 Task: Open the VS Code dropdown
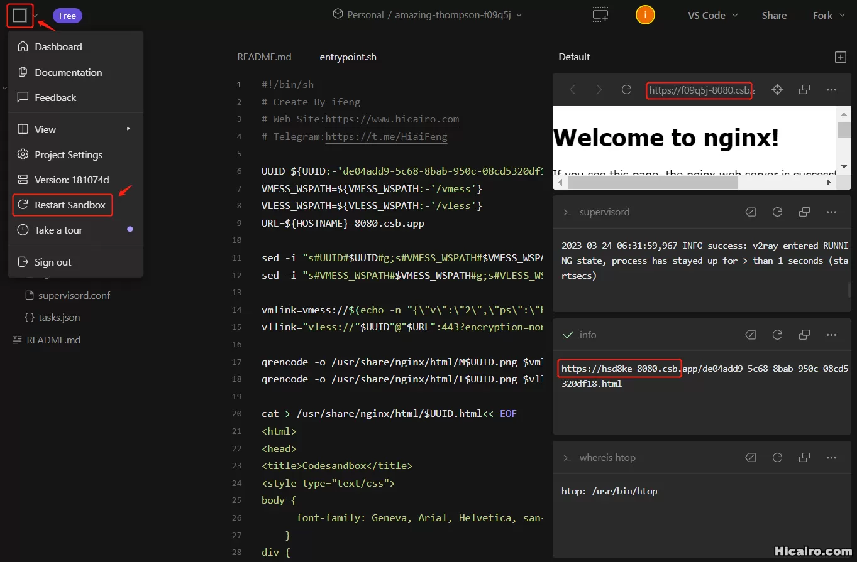[x=712, y=16]
